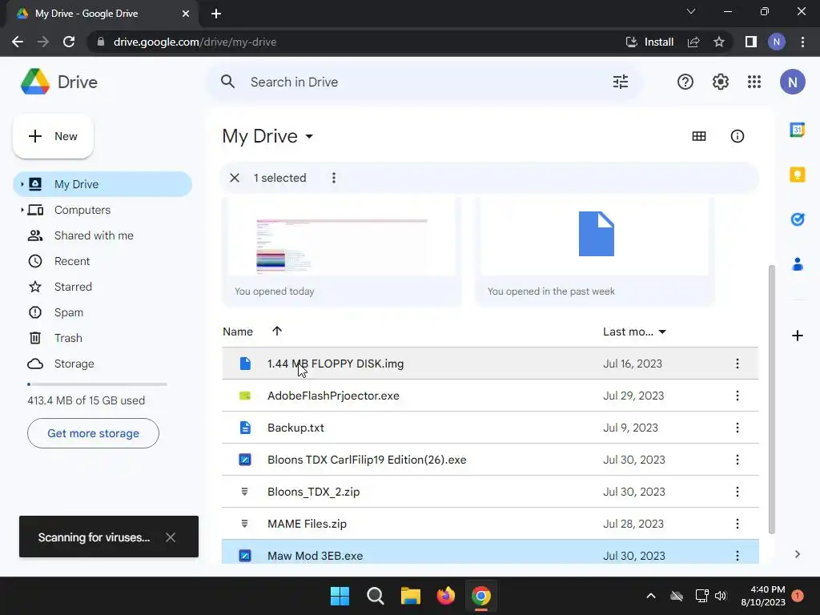Open Google Tasks side panel icon
This screenshot has height=615, width=820.
pyautogui.click(x=797, y=219)
